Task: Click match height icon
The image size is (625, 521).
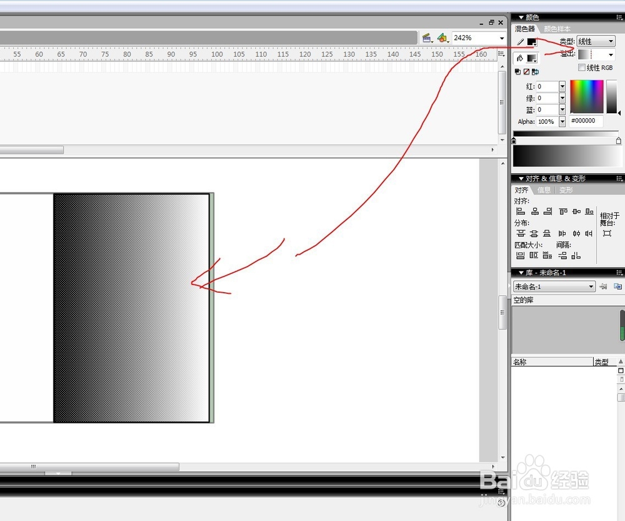Action: tap(534, 255)
